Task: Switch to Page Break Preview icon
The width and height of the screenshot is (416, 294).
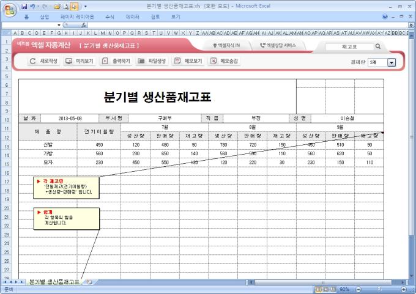Action: [333, 289]
